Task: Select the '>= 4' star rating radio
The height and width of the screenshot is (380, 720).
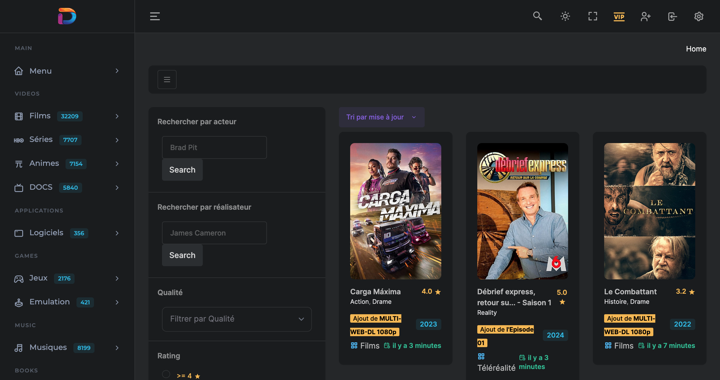Action: coord(166,374)
